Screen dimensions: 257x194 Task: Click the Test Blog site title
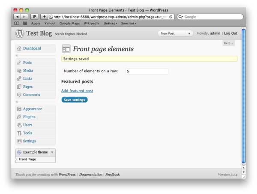pos(39,33)
